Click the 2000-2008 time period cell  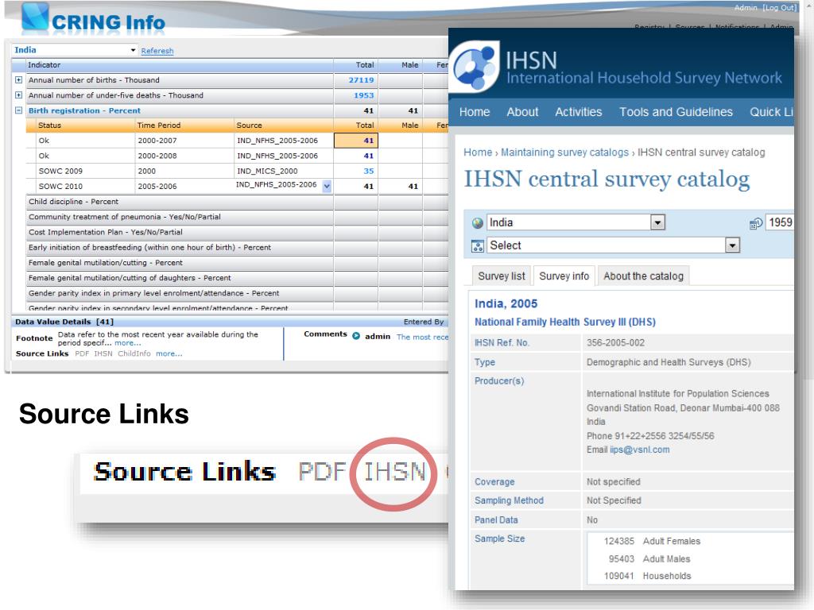point(184,156)
